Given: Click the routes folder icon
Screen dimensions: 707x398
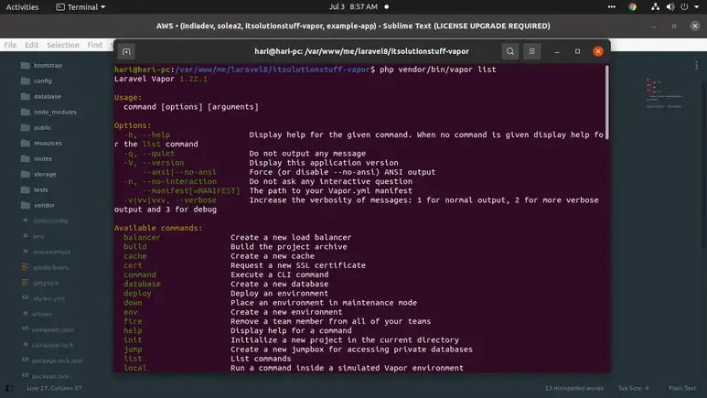Looking at the screenshot, I should [26, 159].
